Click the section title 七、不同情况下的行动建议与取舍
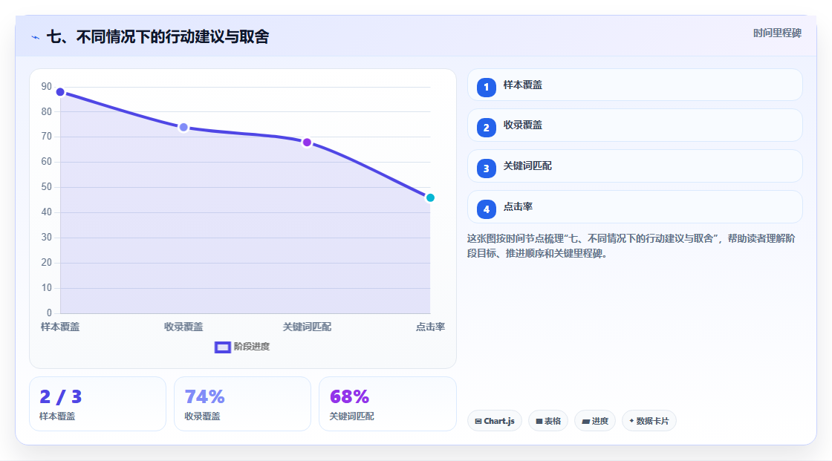This screenshot has height=461, width=832. 158,36
